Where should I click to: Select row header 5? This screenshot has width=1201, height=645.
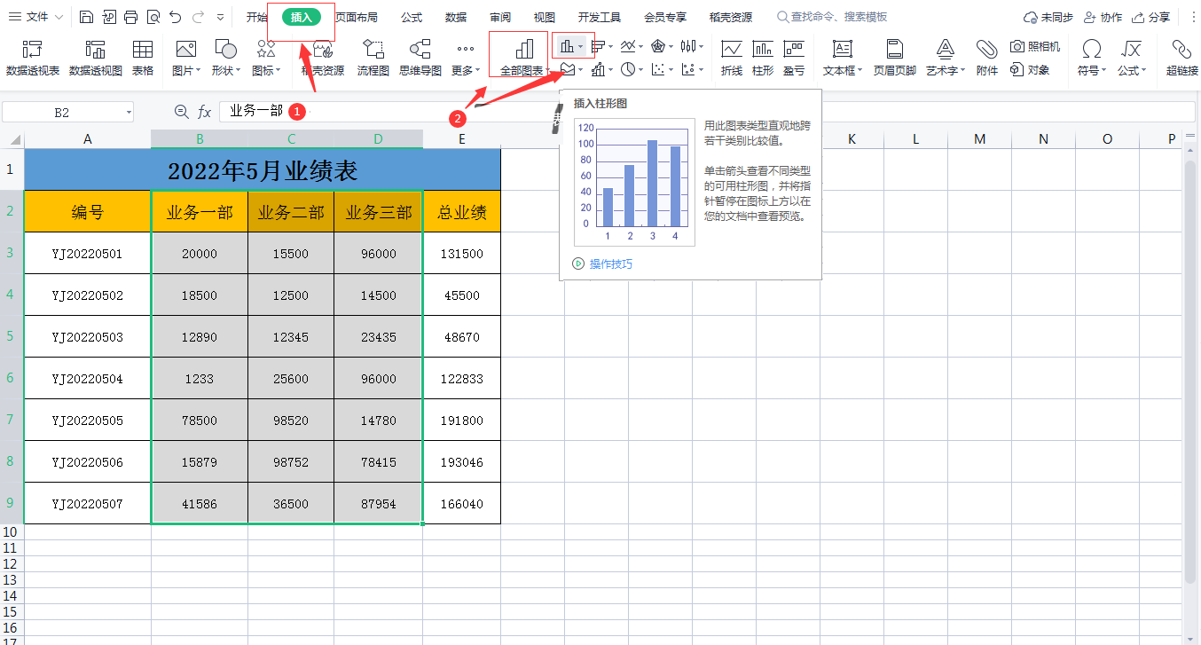12,336
